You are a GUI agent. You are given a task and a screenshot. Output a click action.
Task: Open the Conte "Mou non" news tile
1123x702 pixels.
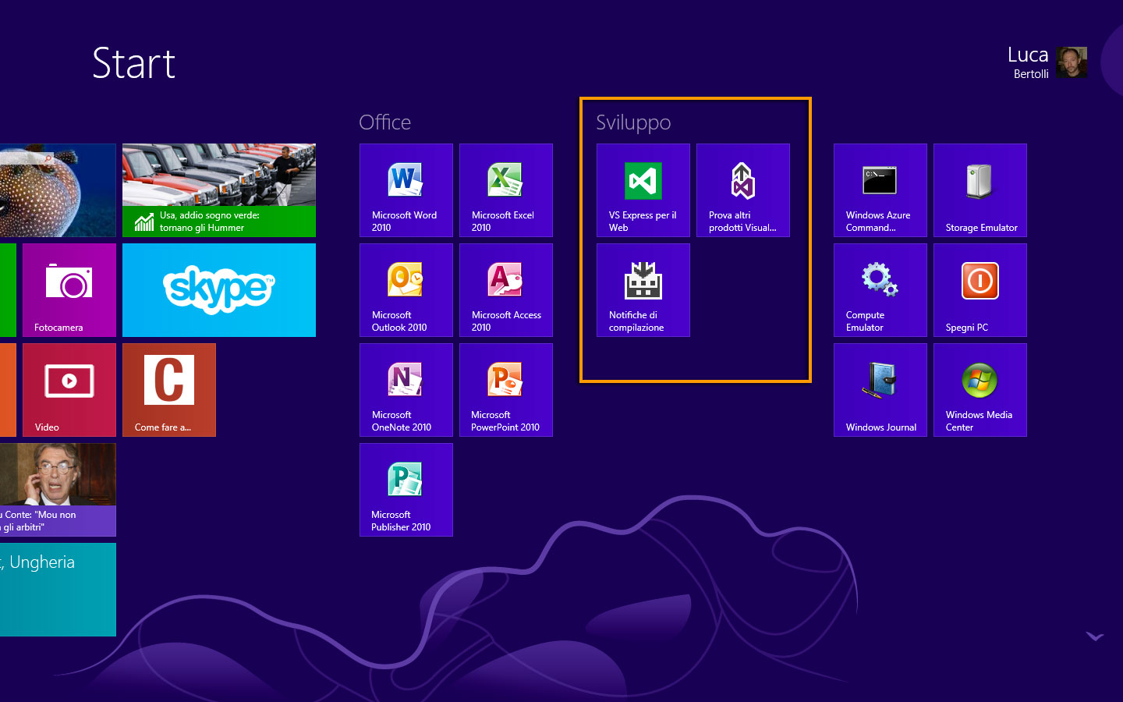[58, 490]
